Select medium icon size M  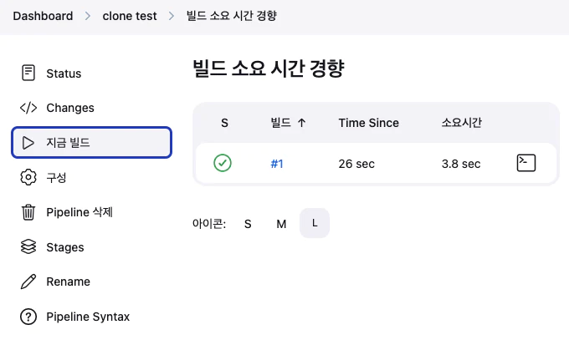pyautogui.click(x=281, y=224)
